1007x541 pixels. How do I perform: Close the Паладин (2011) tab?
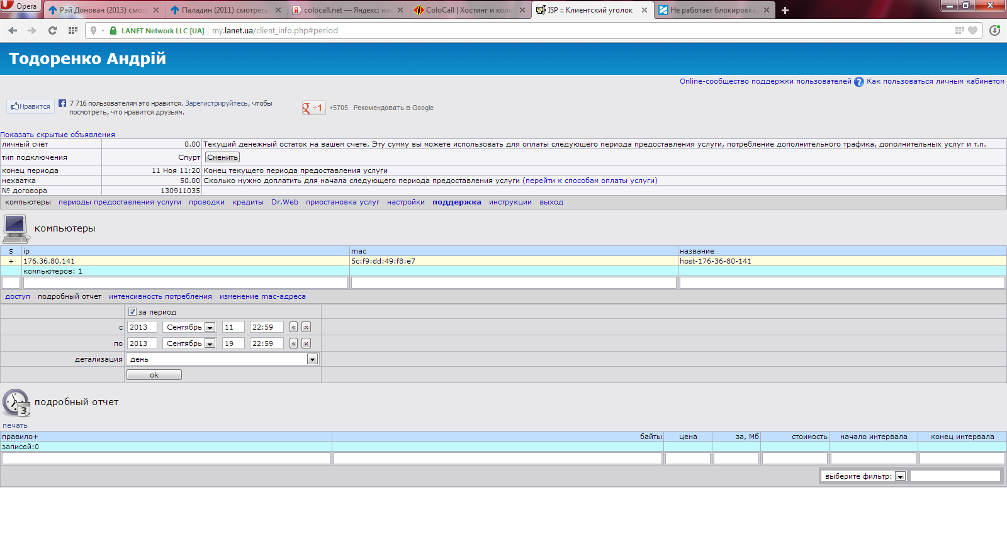coord(278,10)
